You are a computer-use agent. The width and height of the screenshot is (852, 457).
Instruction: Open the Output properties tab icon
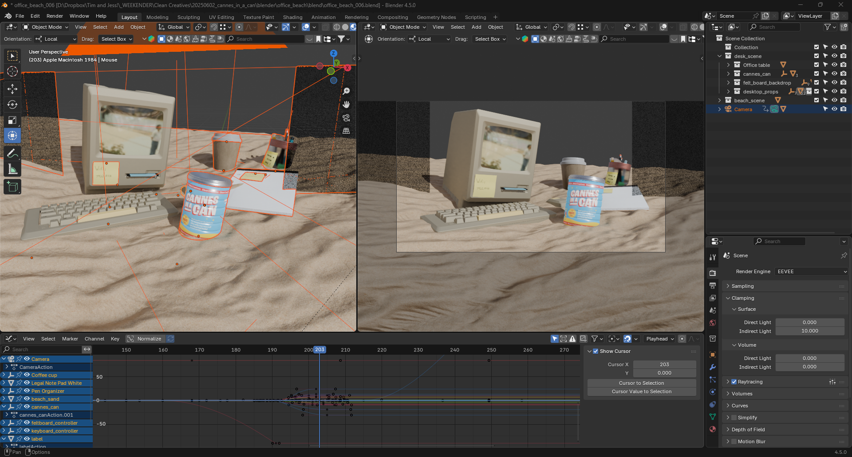point(713,286)
